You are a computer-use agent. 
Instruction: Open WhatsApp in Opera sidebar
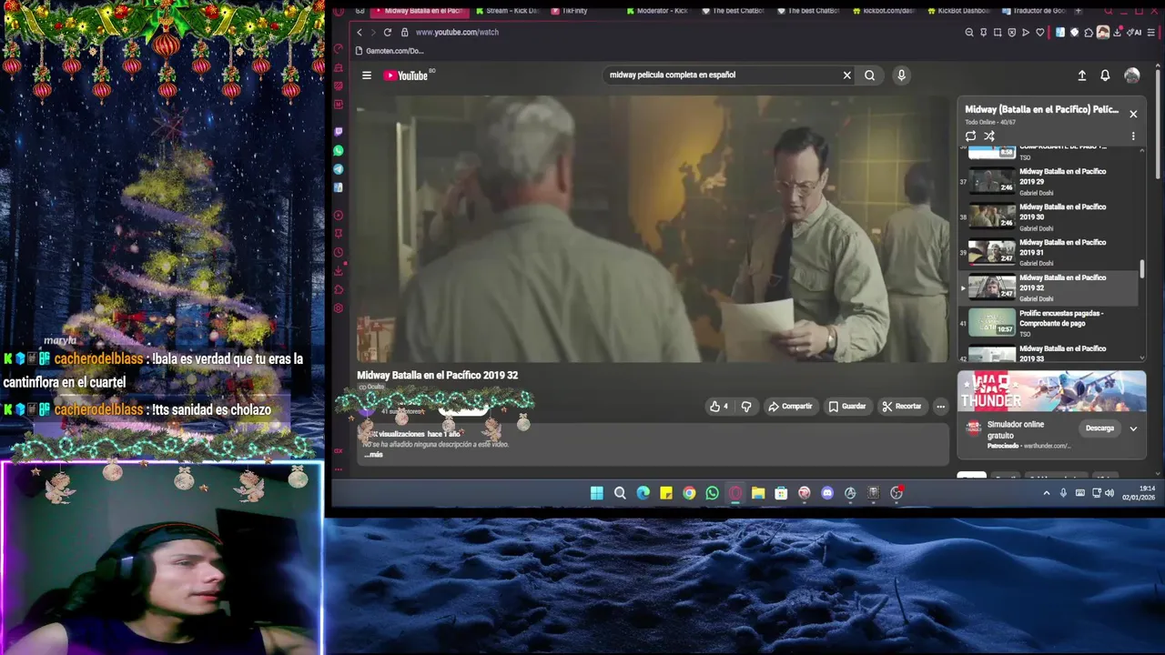(339, 150)
